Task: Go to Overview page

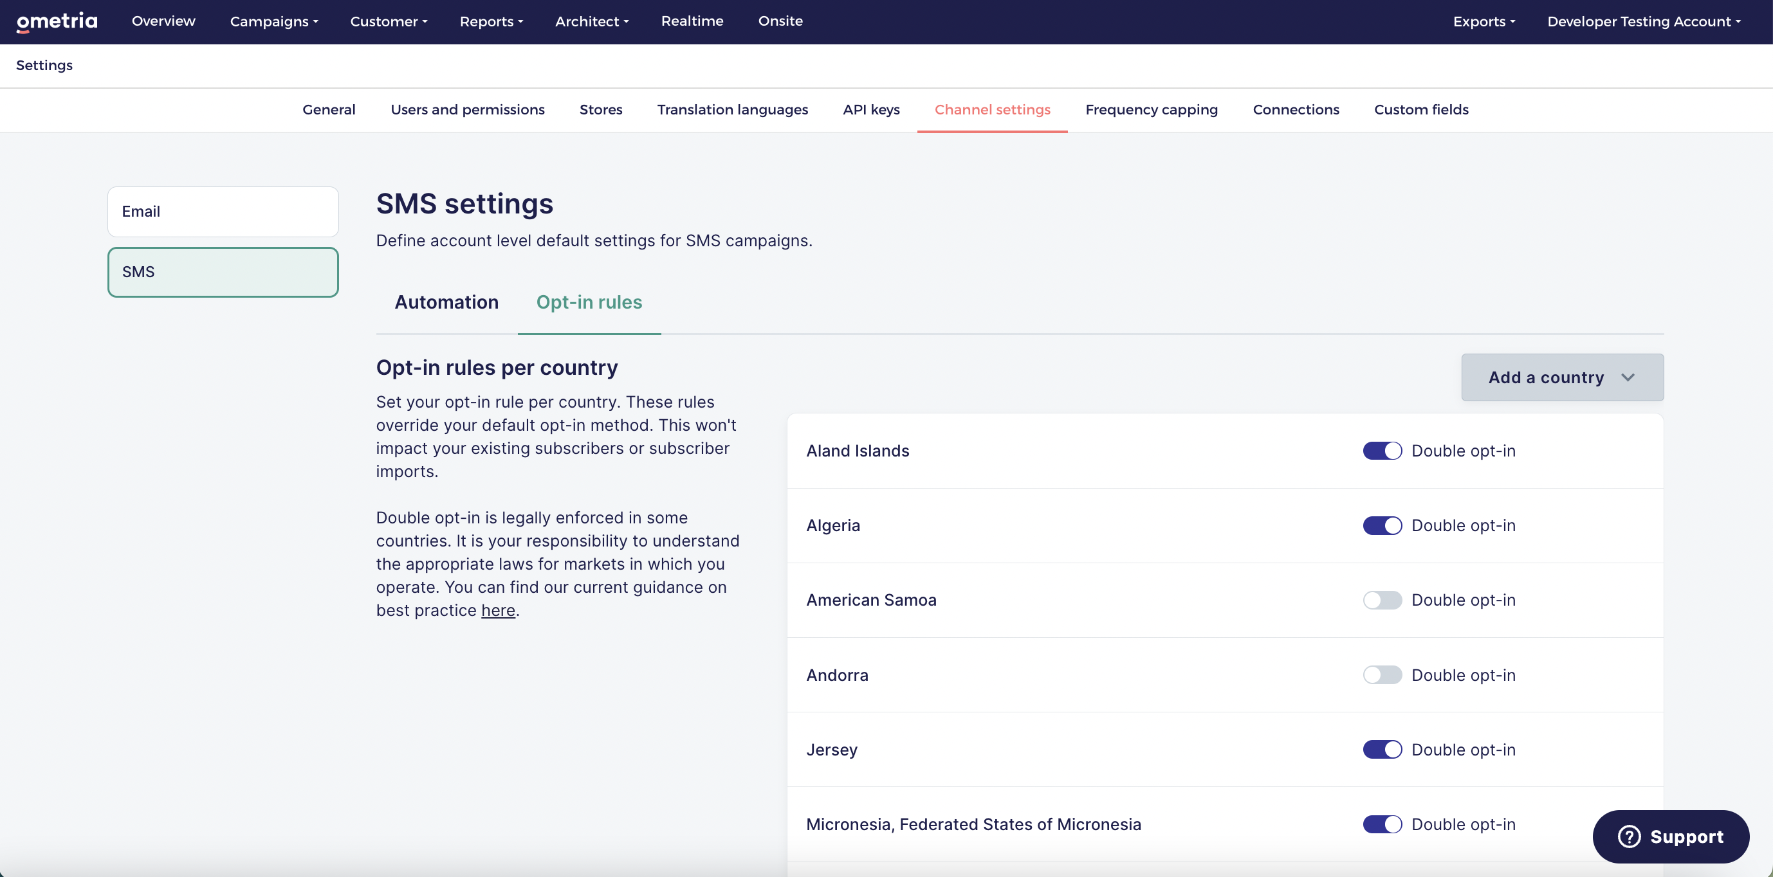Action: pos(164,21)
